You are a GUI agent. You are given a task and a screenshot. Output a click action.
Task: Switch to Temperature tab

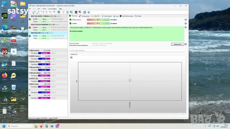pyautogui.click(x=84, y=16)
